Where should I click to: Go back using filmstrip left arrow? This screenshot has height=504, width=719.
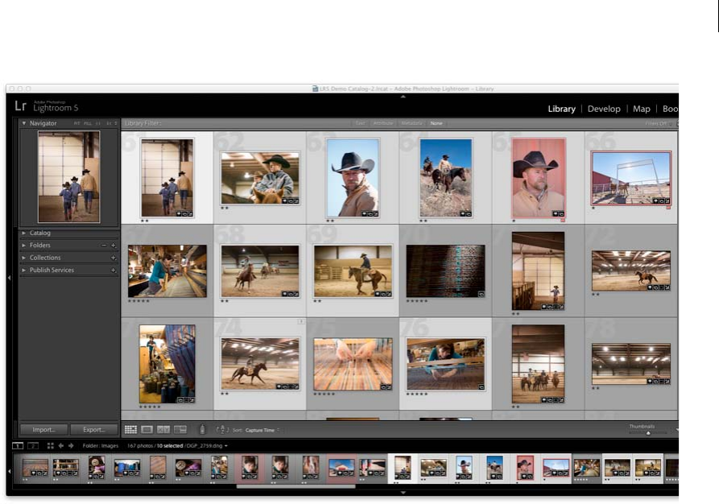coord(60,446)
